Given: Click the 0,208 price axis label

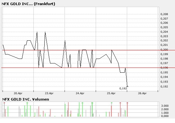Looking at the screenshot, I should tap(164, 14).
